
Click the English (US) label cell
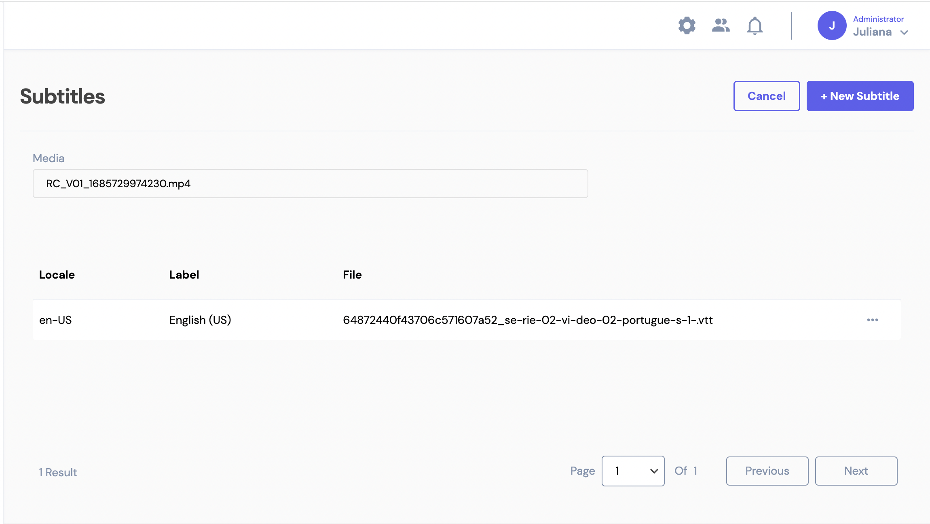[x=200, y=319]
